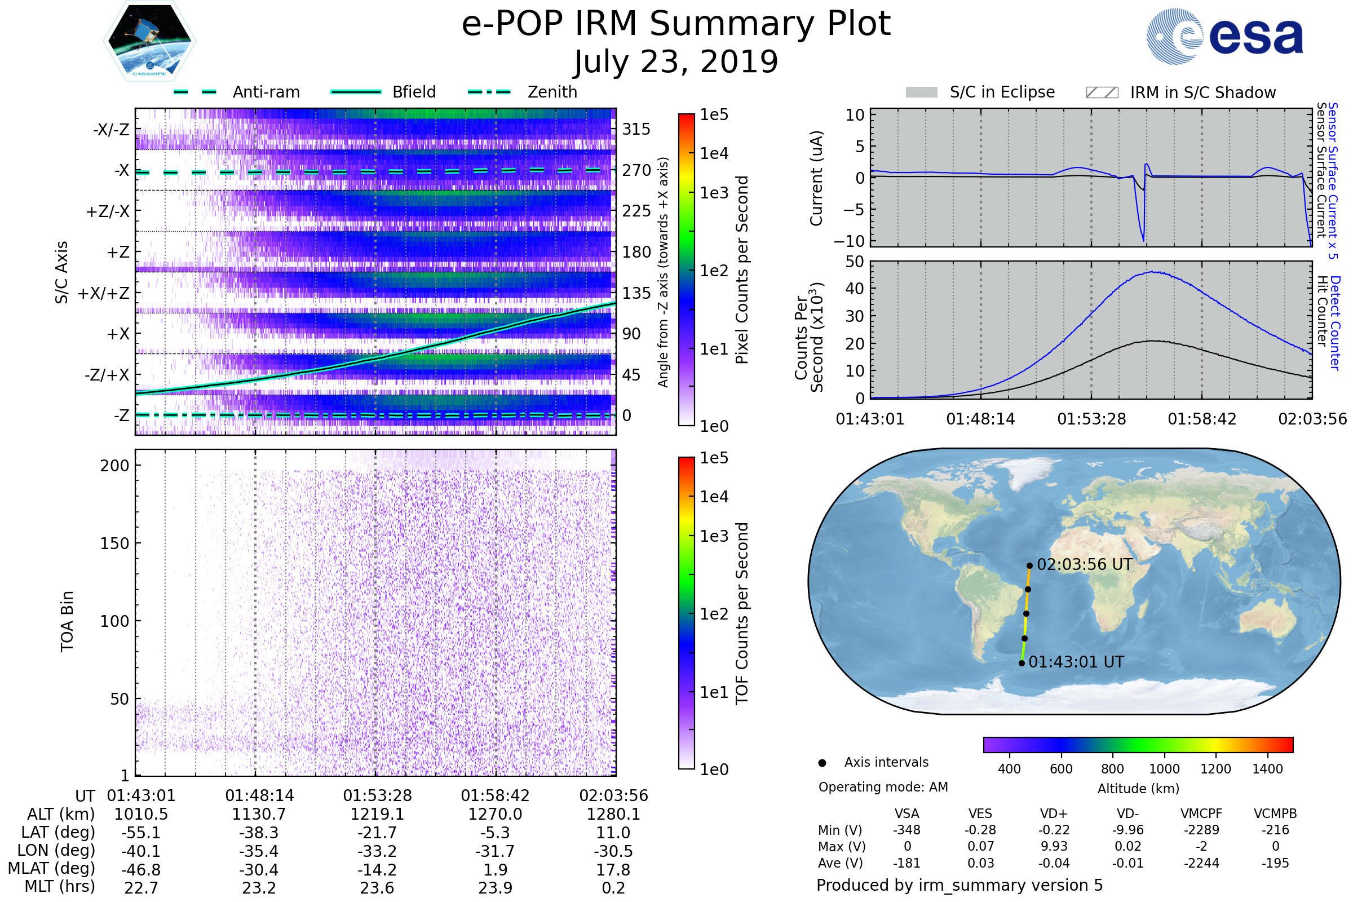Click the Bfield solid line legend marker
Image resolution: width=1353 pixels, height=902 pixels.
click(x=356, y=92)
